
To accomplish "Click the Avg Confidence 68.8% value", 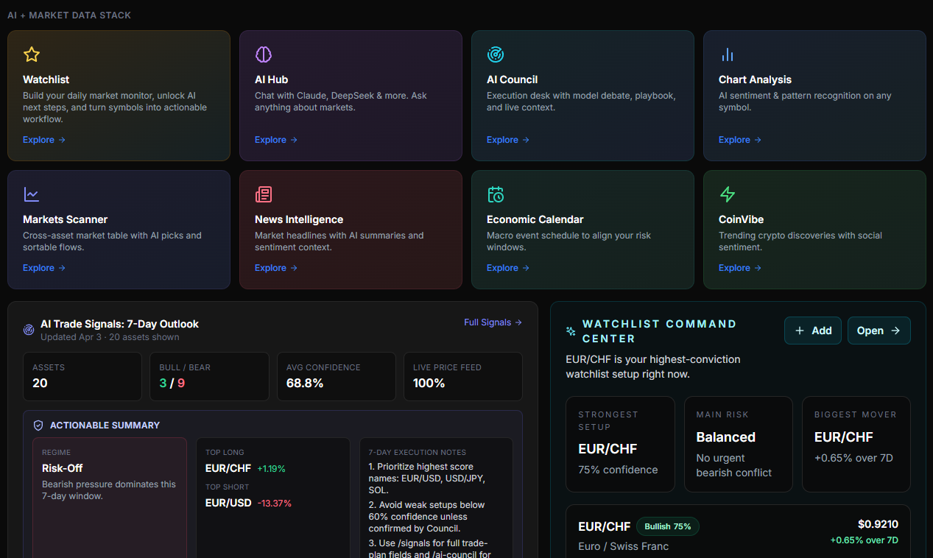I will tap(305, 383).
